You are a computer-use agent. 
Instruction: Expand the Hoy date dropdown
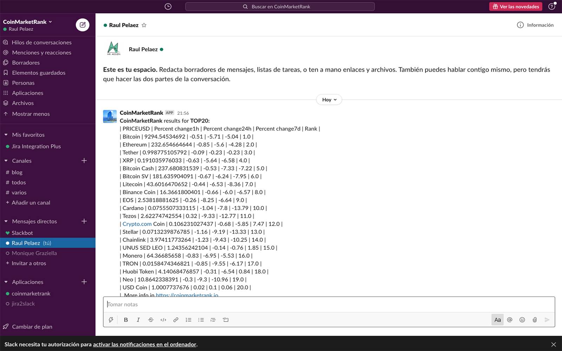point(329,100)
